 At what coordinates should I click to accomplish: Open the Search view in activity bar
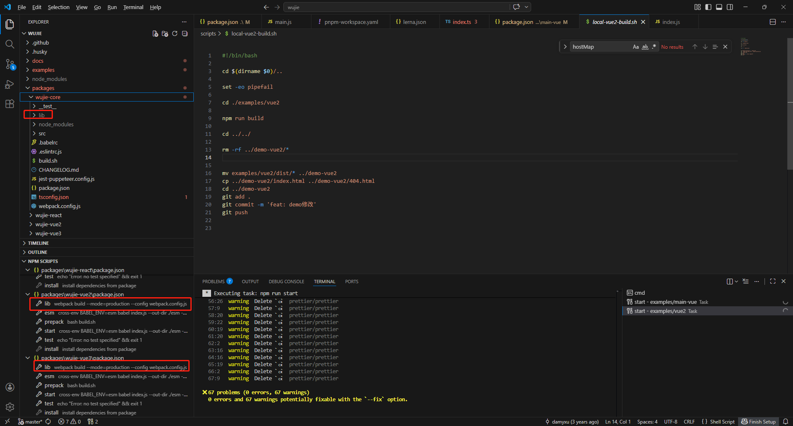10,44
